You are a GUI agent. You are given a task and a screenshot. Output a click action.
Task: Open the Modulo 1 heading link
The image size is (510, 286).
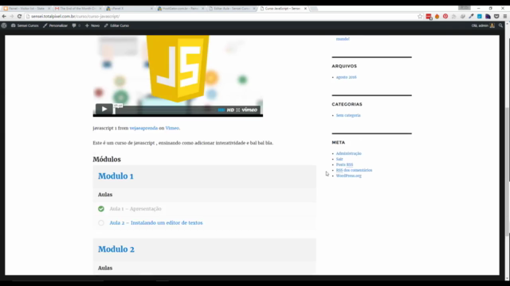116,176
